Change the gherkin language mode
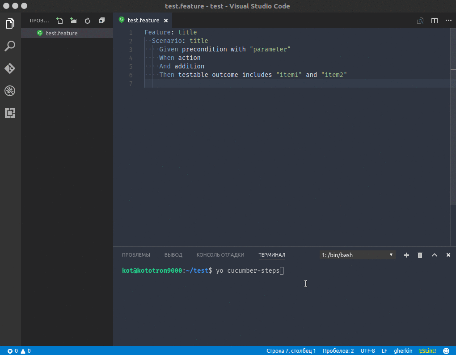This screenshot has height=355, width=456. 403,351
